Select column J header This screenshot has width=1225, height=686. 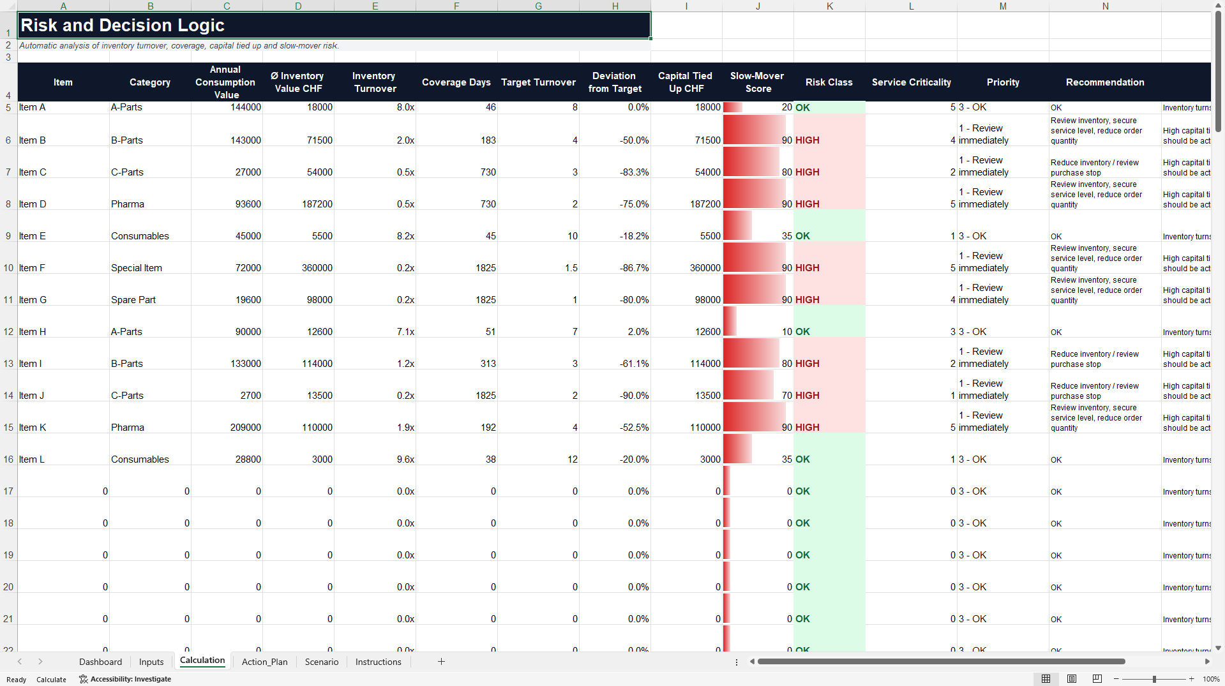click(x=758, y=6)
